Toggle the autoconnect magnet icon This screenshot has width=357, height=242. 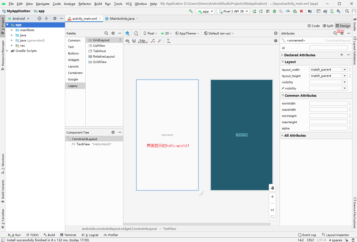(134, 41)
